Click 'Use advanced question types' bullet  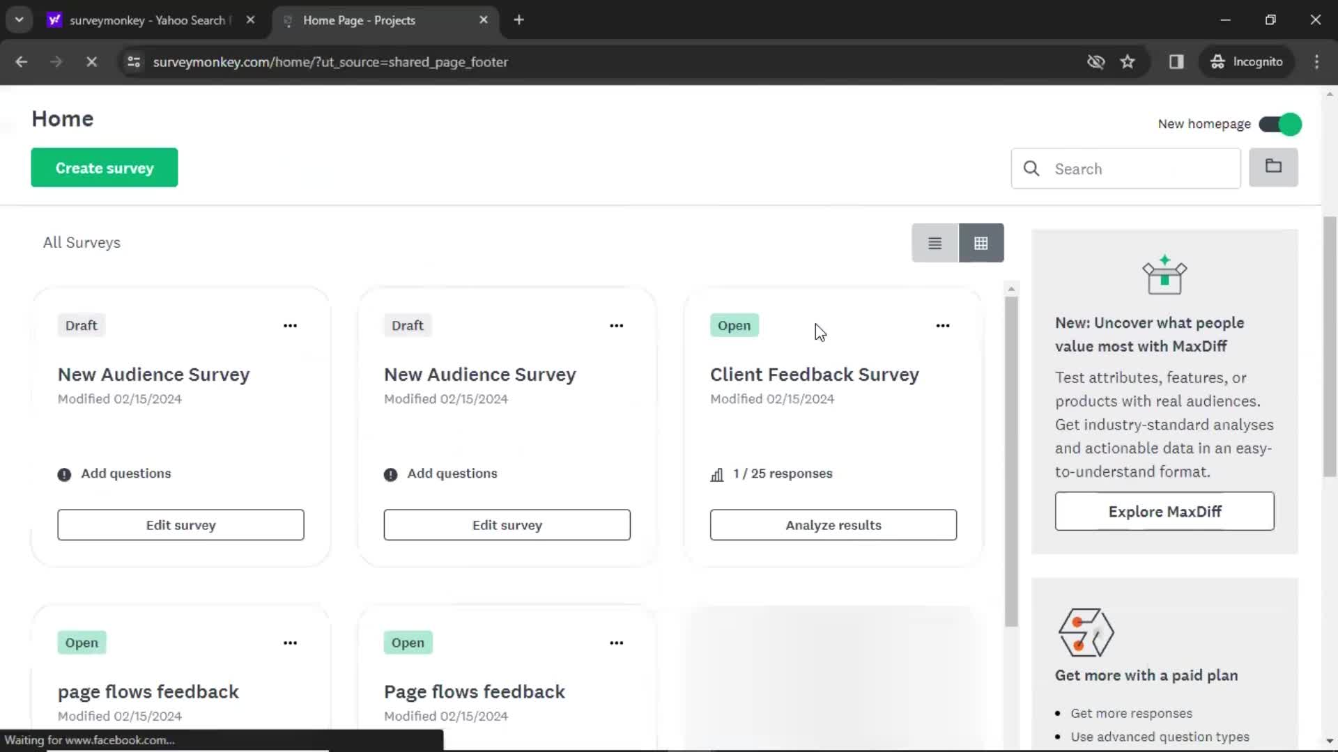pyautogui.click(x=1160, y=737)
